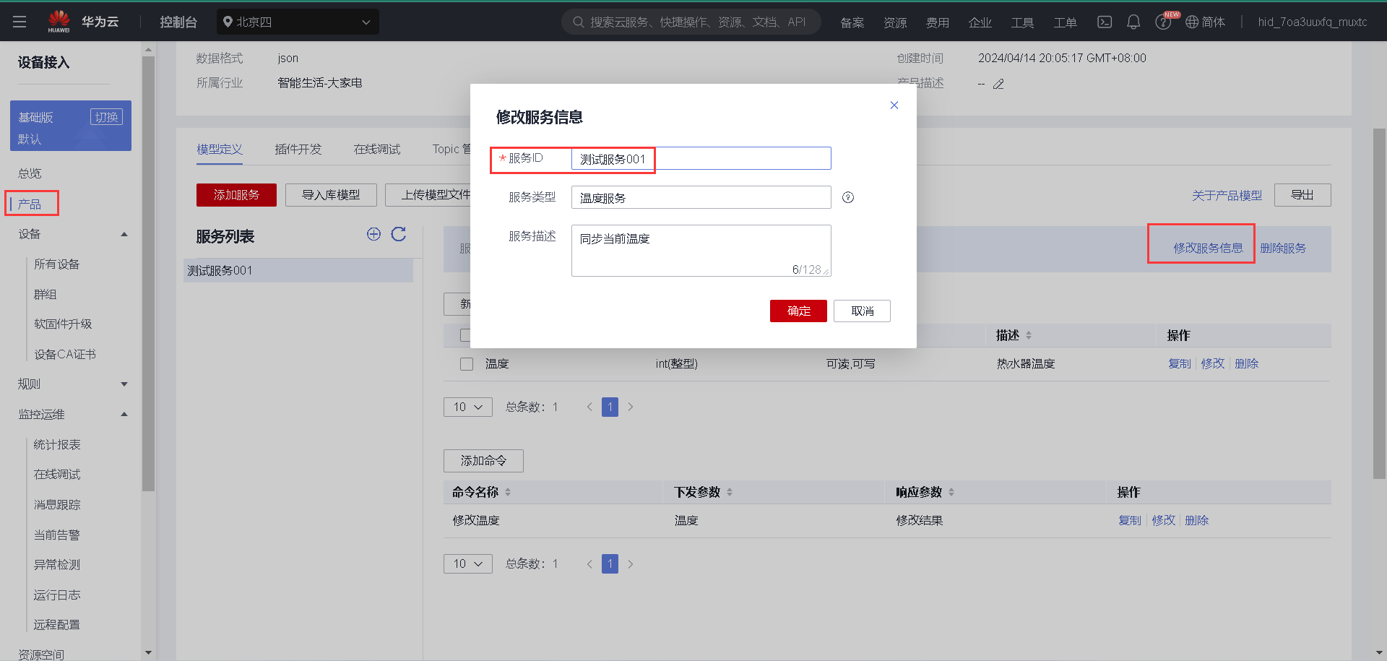Collapse the 监控运维 sidebar section
The height and width of the screenshot is (661, 1387).
(124, 414)
